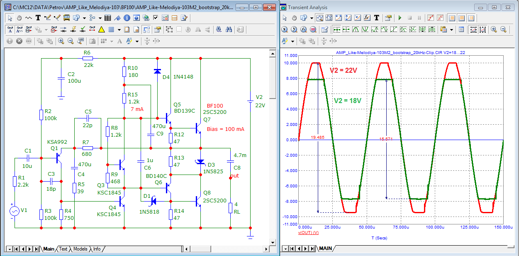The height and width of the screenshot is (256, 519).
Task: Select the hand pan tool in analysis window
Action: pyautogui.click(x=294, y=18)
